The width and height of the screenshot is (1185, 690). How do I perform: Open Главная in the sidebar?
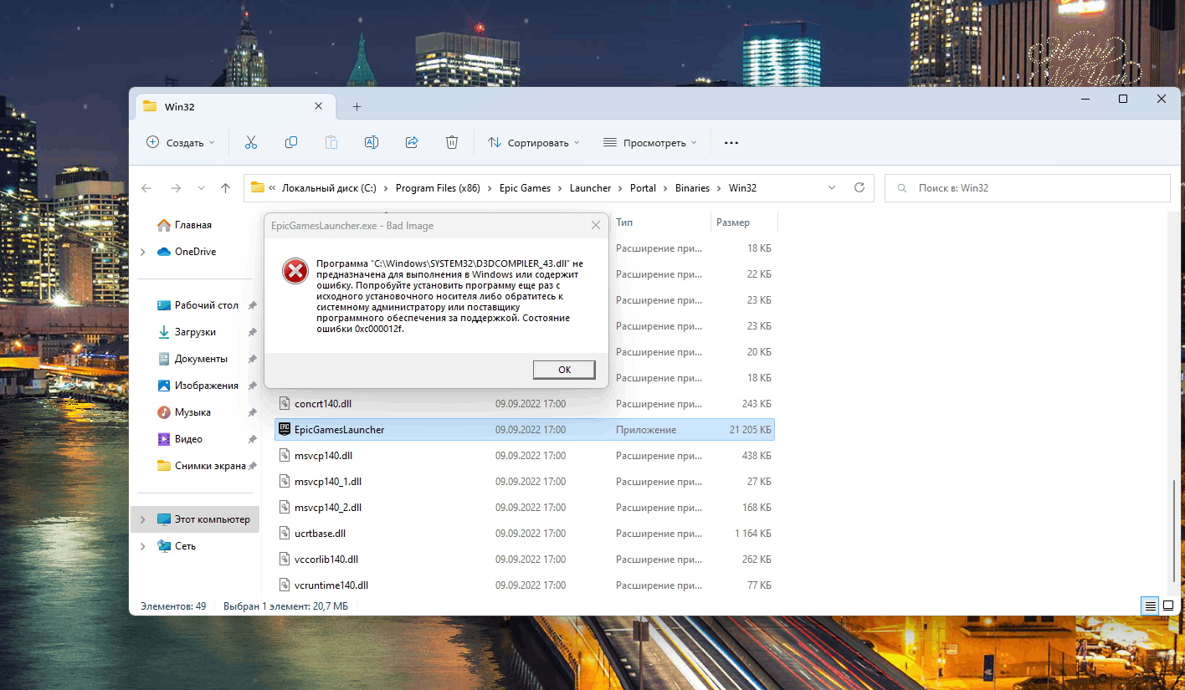193,225
